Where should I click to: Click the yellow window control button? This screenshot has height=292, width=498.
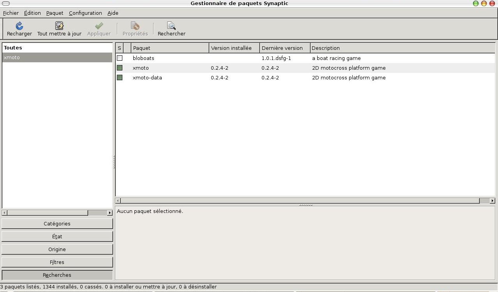click(484, 4)
